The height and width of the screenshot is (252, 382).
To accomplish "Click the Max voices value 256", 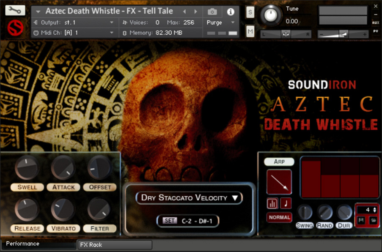I will point(189,22).
